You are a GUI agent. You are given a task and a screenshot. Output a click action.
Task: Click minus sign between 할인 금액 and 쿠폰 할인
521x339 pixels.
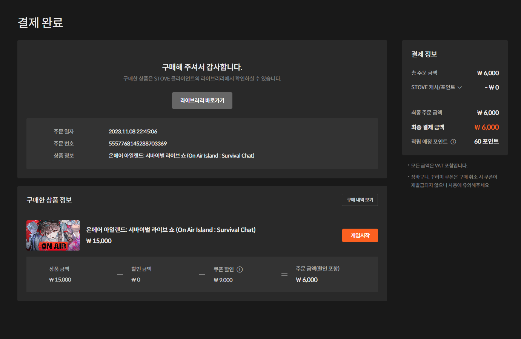(202, 274)
